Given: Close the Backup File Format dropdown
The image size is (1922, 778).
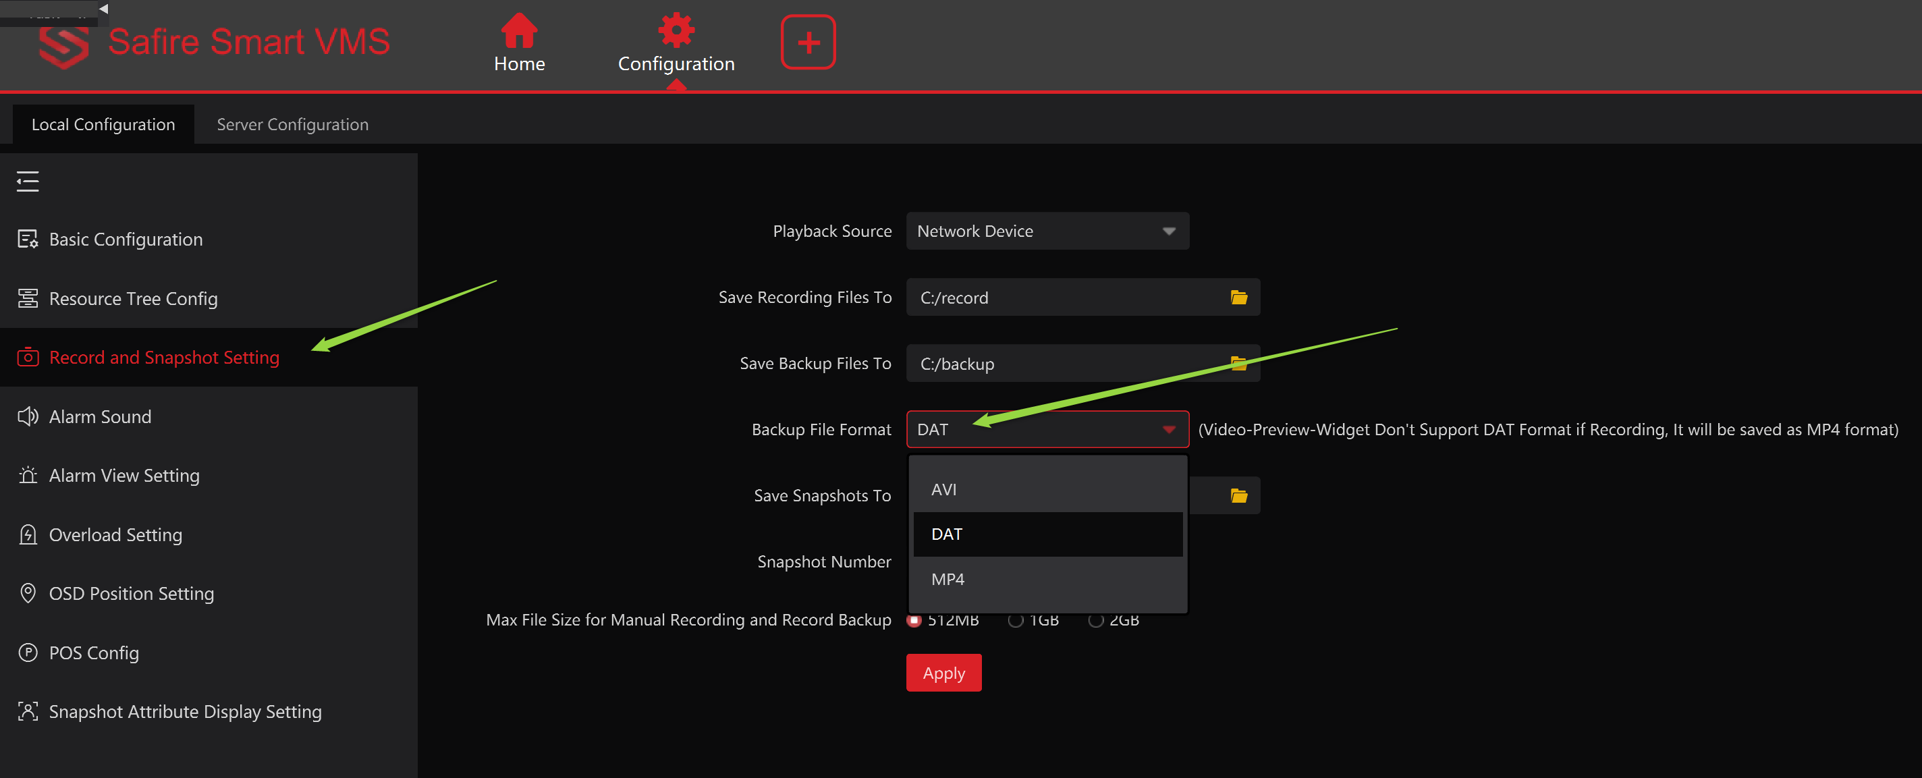Looking at the screenshot, I should [x=1047, y=430].
